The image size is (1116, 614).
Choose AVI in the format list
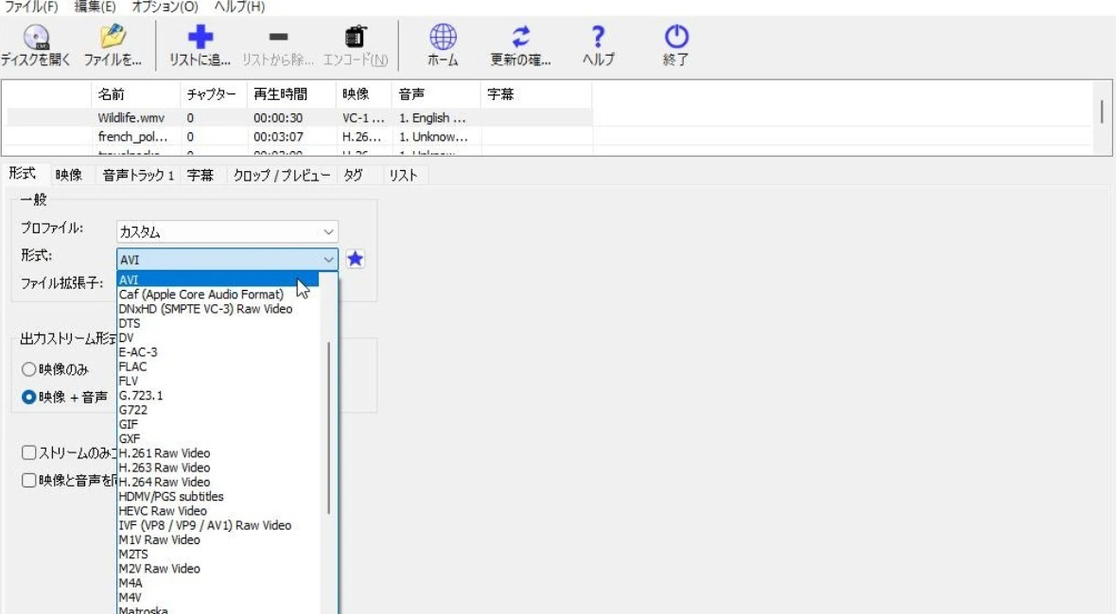pyautogui.click(x=218, y=280)
